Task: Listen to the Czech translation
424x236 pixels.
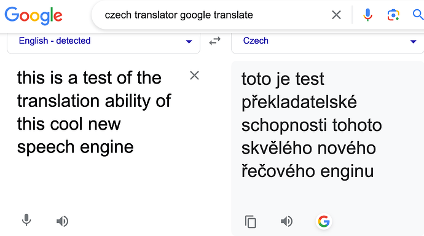Action: pyautogui.click(x=286, y=221)
